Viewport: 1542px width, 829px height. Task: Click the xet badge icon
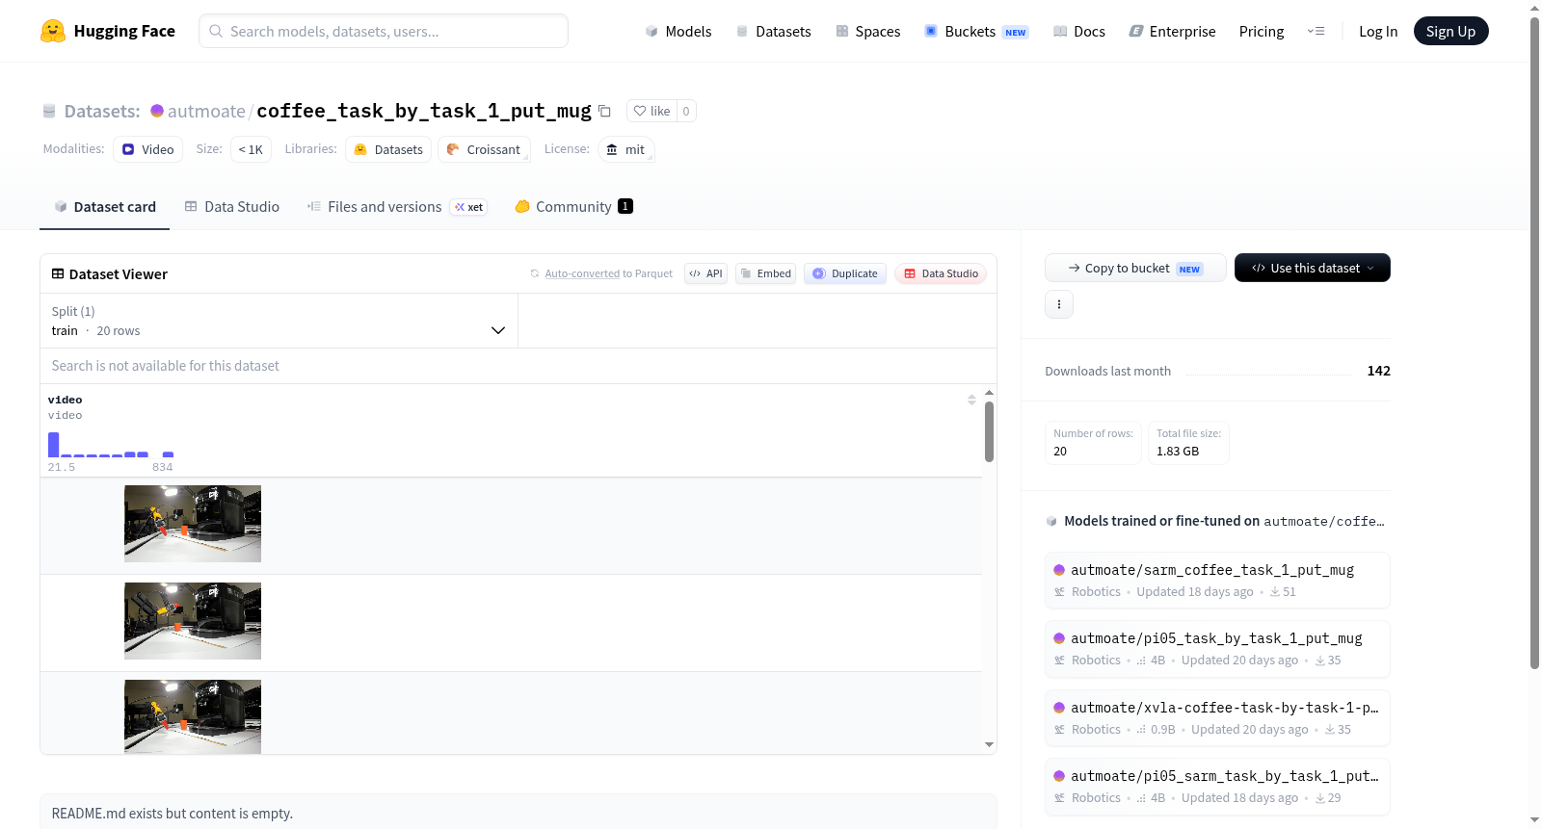[469, 207]
